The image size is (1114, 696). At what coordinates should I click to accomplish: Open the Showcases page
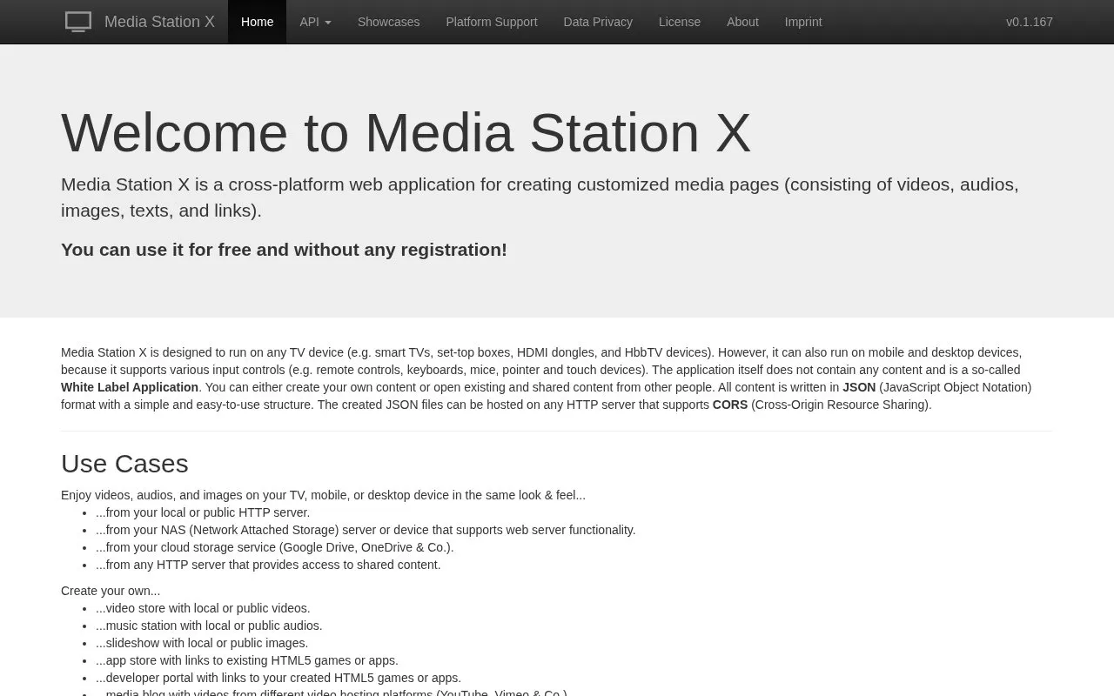(x=388, y=22)
